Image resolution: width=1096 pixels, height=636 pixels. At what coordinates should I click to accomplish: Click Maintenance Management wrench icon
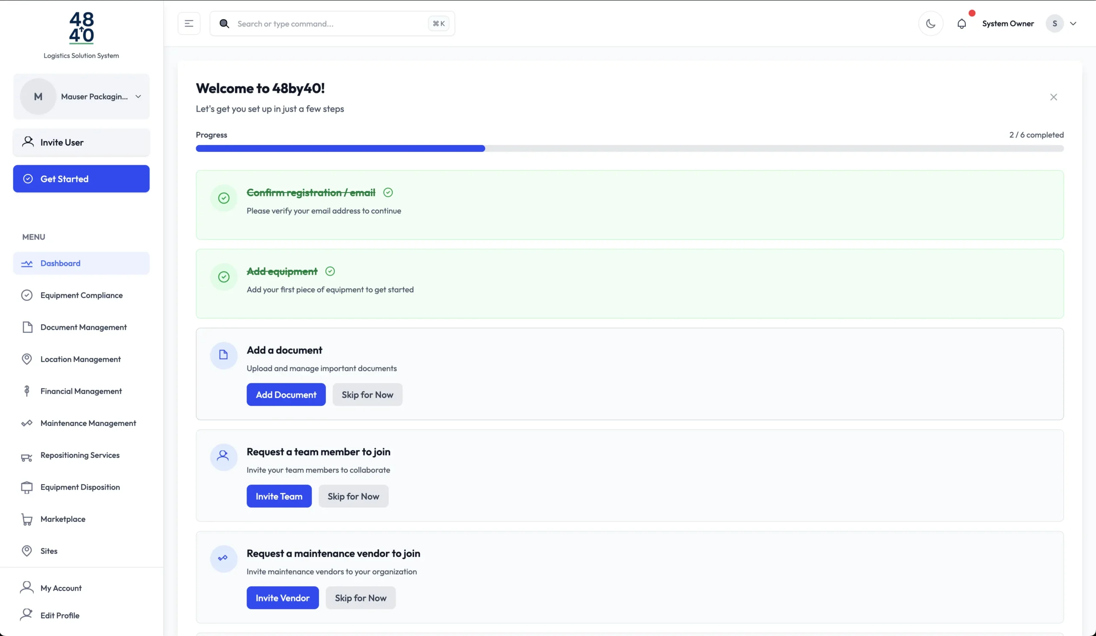[x=27, y=423]
